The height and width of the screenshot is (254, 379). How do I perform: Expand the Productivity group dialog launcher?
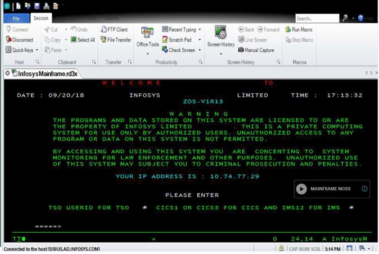[x=201, y=62]
